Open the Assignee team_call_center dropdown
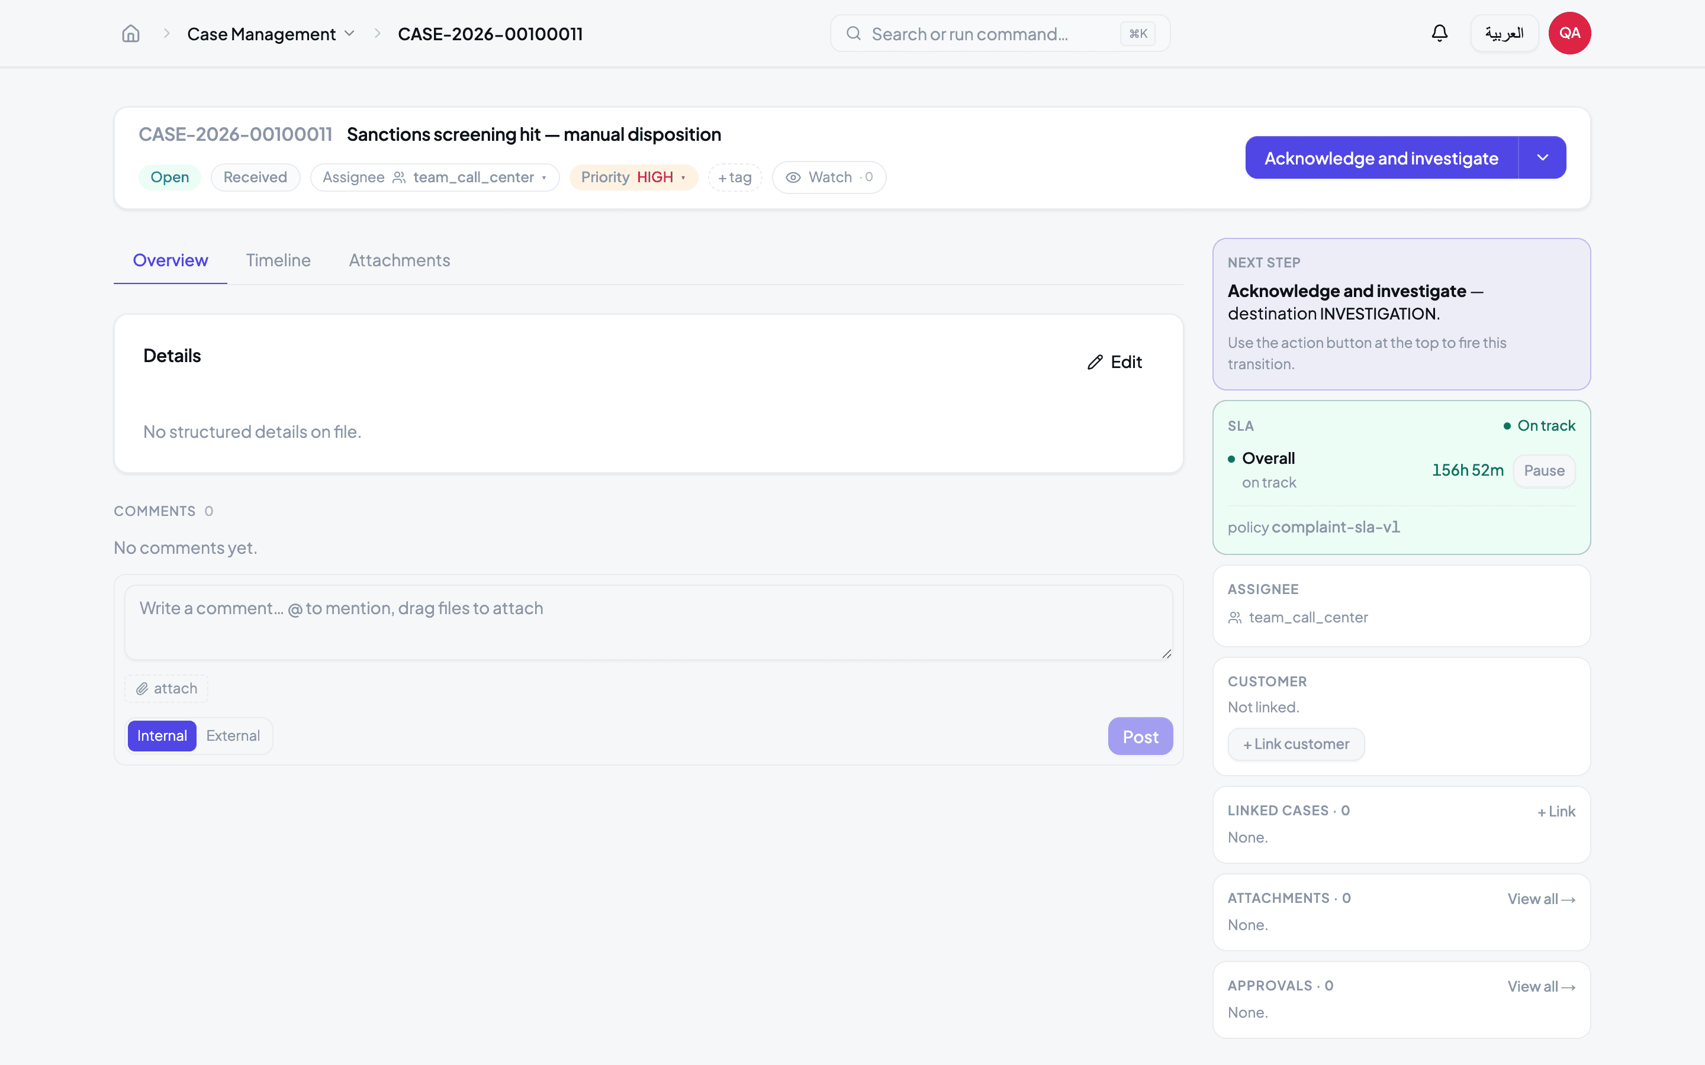This screenshot has height=1065, width=1705. point(435,177)
